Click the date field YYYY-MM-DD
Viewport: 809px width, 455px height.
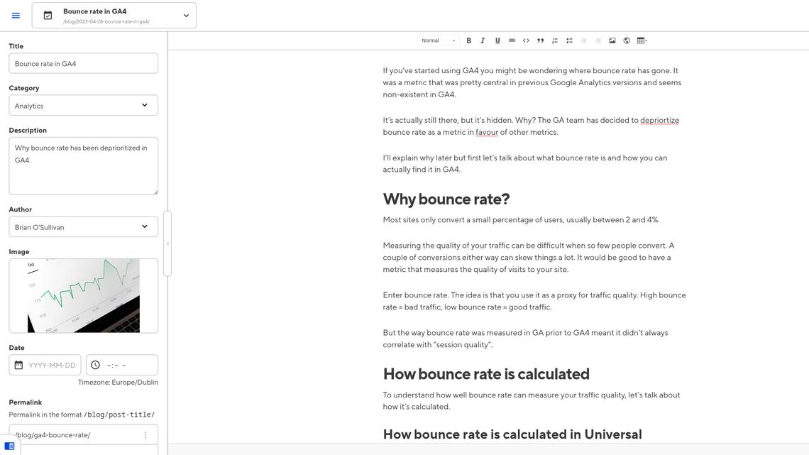[45, 365]
